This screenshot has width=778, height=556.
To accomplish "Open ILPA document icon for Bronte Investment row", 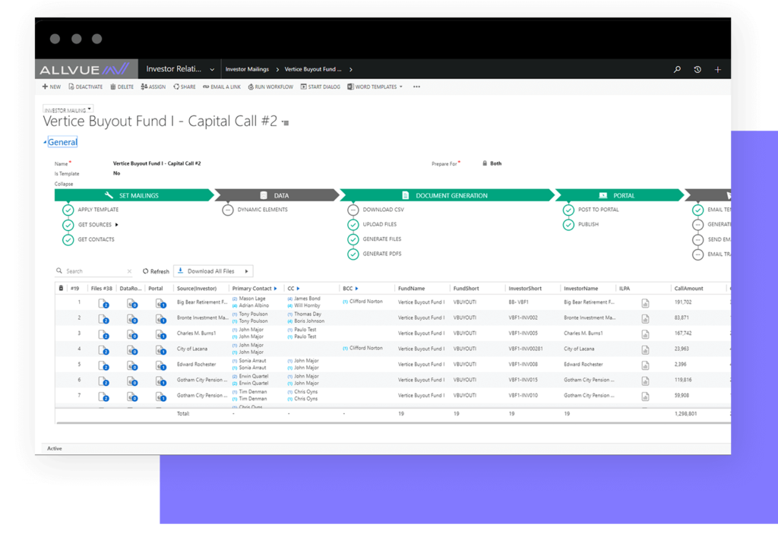I will [x=645, y=318].
